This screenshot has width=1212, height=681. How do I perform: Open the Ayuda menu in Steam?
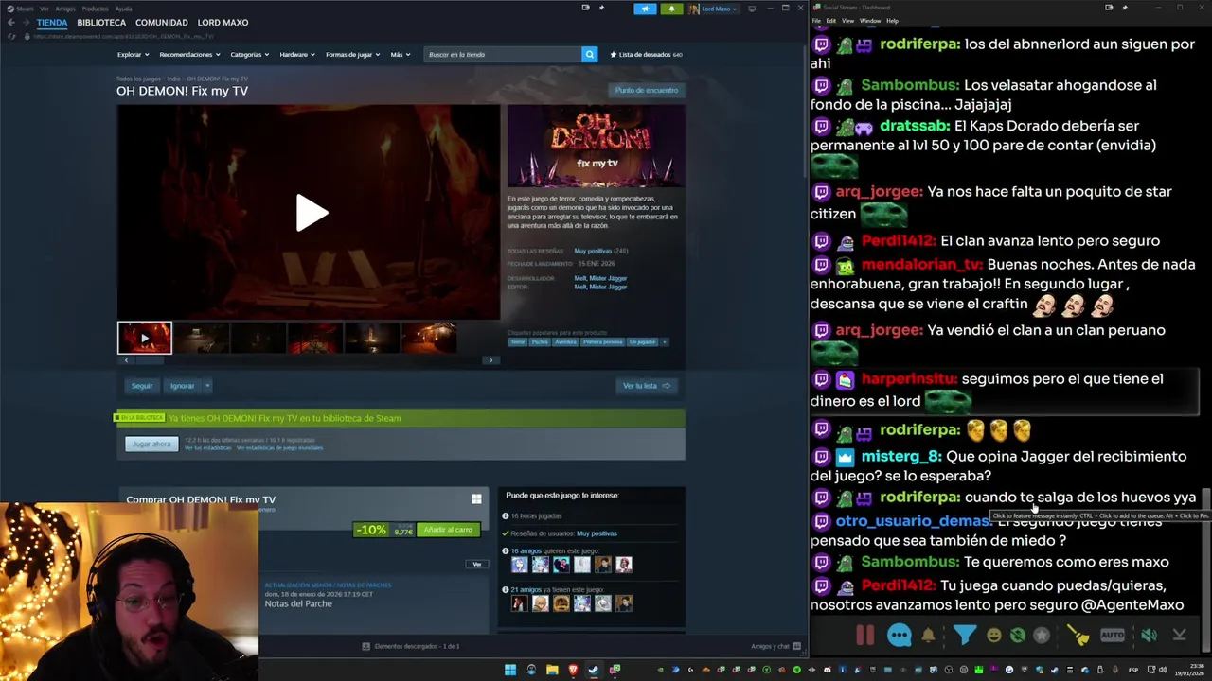coord(123,9)
